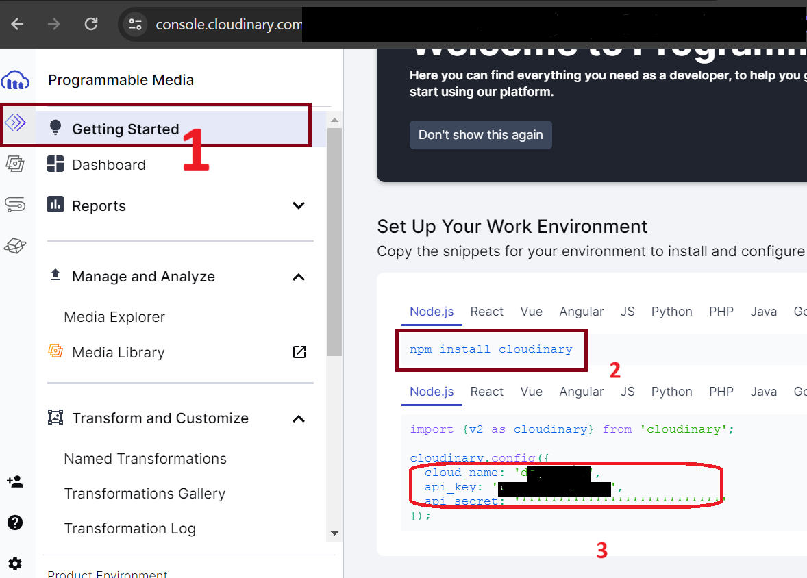The width and height of the screenshot is (807, 578).
Task: Click the Cloudinary cloud logo icon
Action: [x=15, y=80]
